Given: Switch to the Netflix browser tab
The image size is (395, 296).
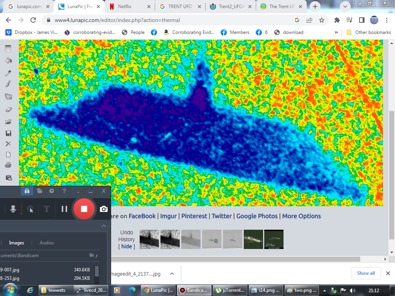Looking at the screenshot, I should tap(124, 7).
